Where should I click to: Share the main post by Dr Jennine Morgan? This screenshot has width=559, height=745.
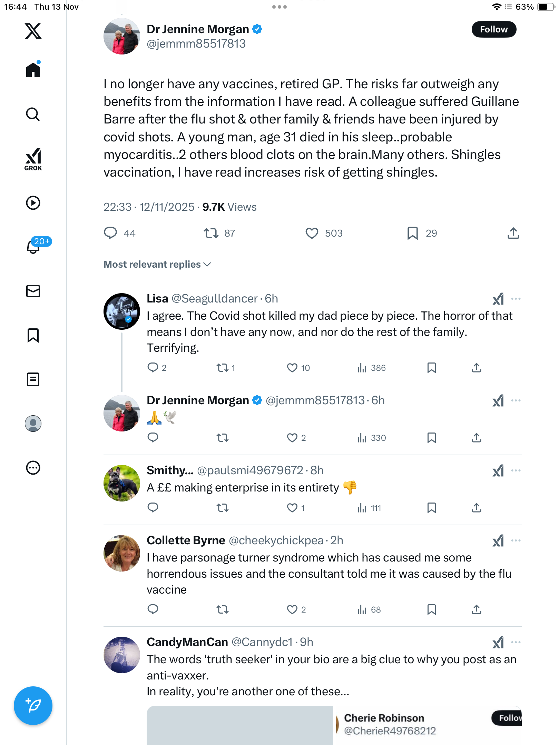[x=513, y=233]
